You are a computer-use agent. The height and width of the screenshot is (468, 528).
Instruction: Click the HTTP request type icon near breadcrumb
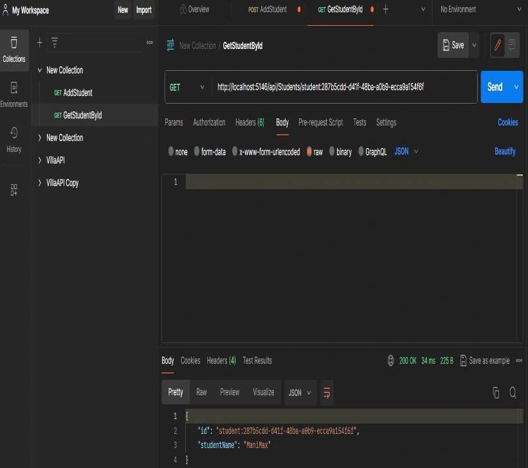click(170, 45)
